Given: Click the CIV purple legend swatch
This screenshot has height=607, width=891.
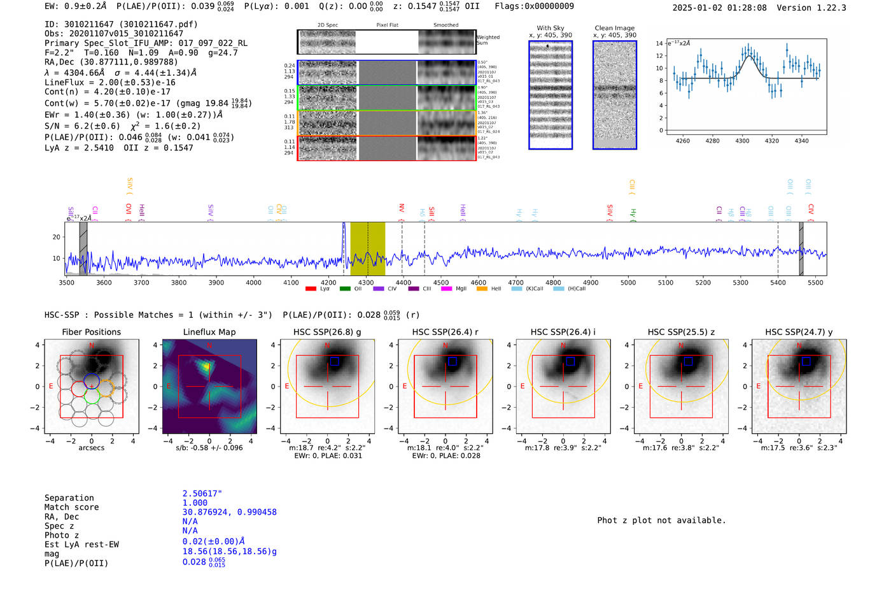Looking at the screenshot, I should (379, 289).
